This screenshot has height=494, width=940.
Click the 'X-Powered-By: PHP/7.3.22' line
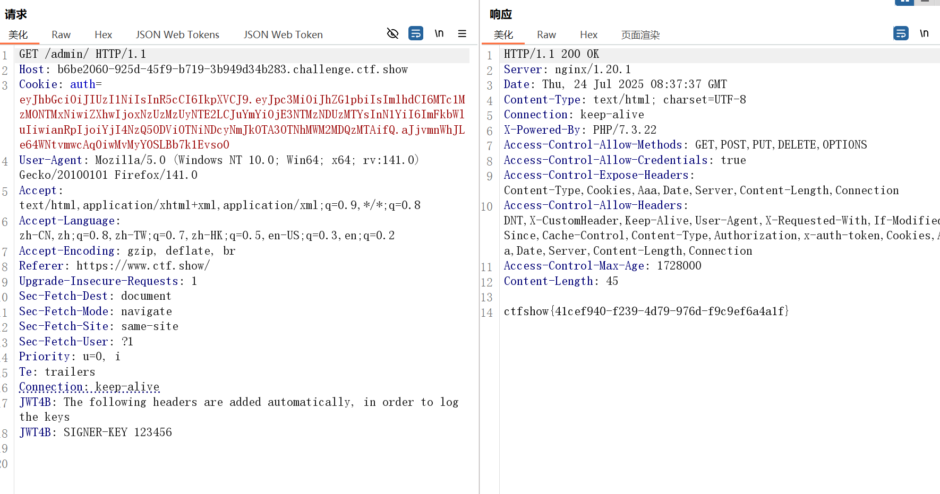click(580, 130)
